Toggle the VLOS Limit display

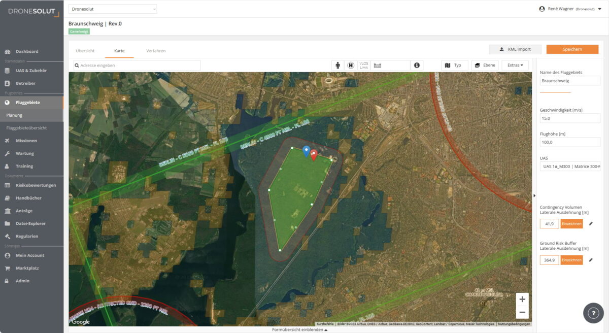coord(363,65)
